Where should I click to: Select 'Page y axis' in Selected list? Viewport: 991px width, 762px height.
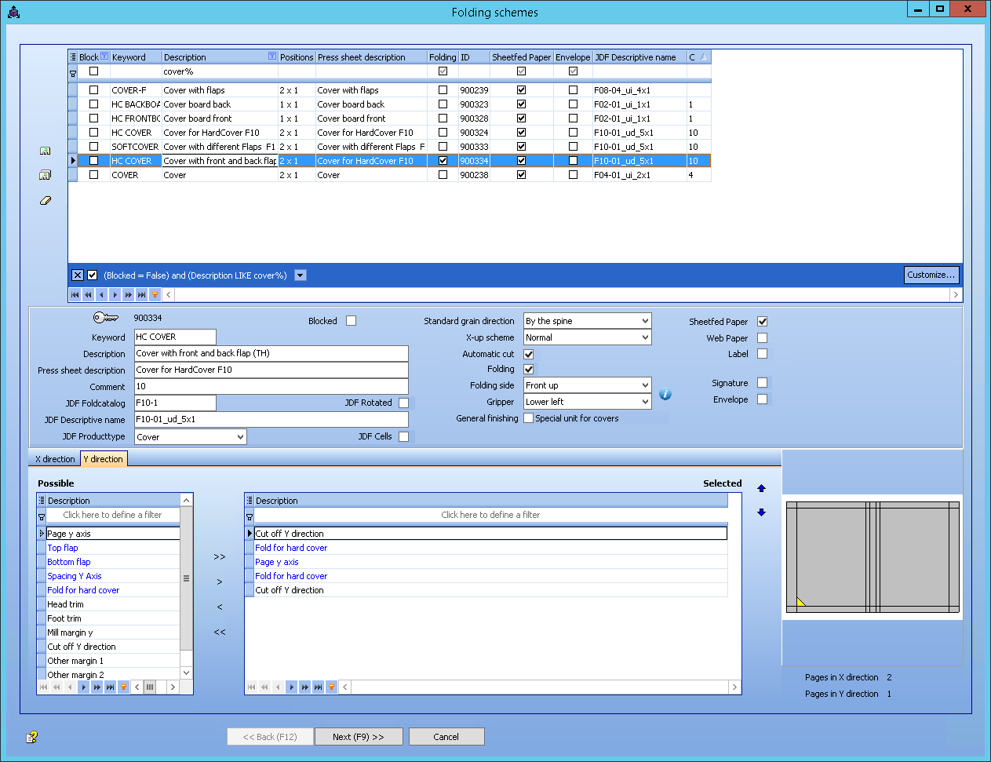coord(490,562)
